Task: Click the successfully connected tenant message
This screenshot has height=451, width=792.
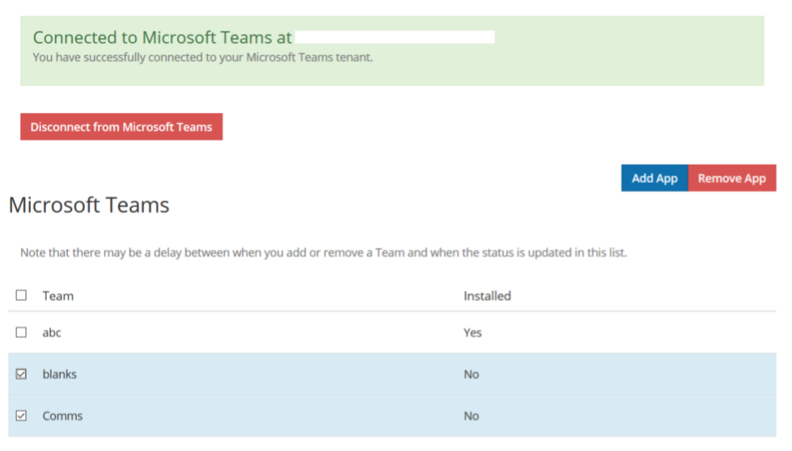Action: coord(203,57)
